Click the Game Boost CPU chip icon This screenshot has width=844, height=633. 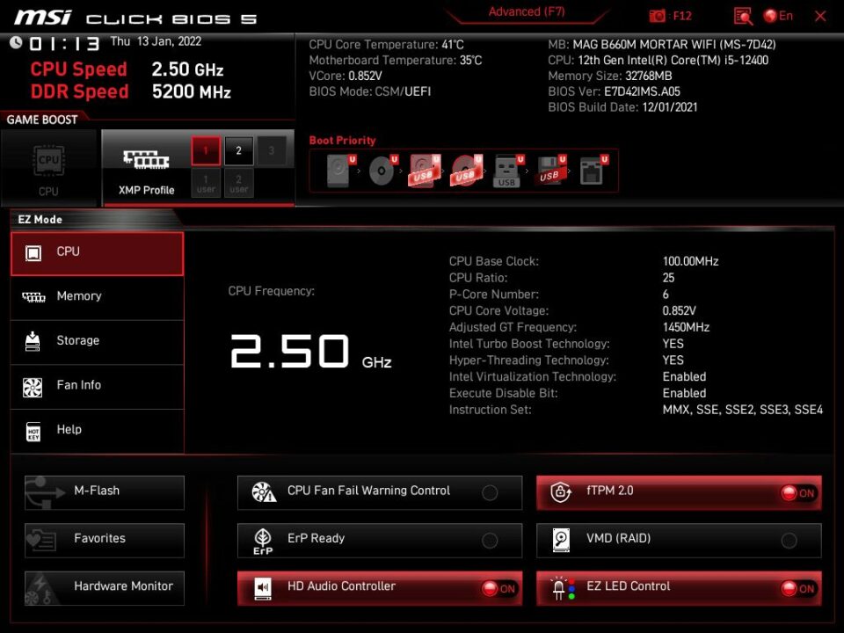48,160
